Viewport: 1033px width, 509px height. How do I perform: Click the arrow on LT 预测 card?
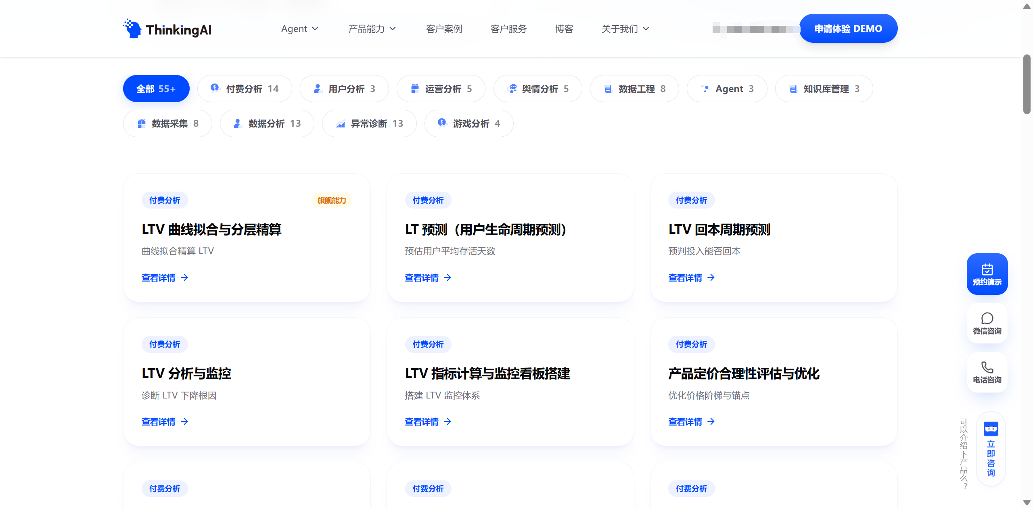click(x=447, y=277)
